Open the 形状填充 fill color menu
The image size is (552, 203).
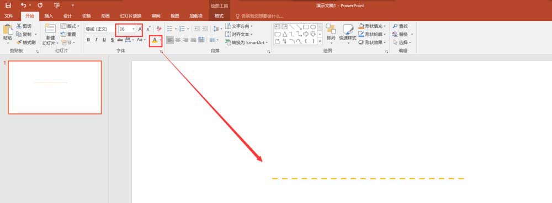coord(373,26)
